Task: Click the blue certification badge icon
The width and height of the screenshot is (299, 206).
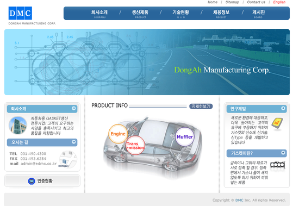Action: click(32, 181)
